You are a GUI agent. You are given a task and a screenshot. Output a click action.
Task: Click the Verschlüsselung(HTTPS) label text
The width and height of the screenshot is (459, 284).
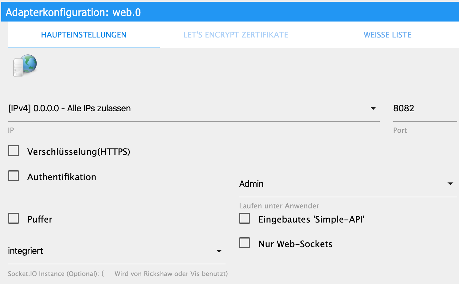[79, 152]
